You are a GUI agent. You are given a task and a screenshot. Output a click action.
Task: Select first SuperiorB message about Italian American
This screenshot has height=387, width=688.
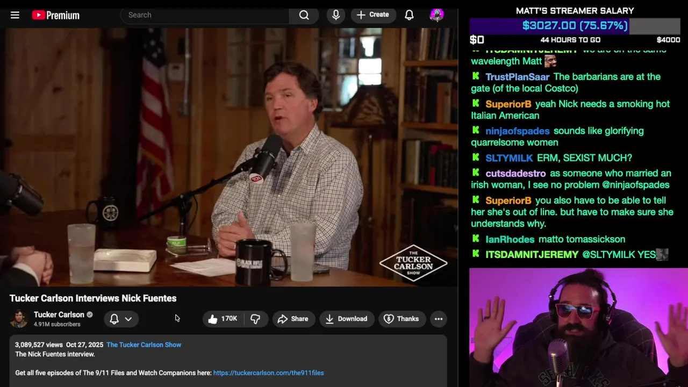pyautogui.click(x=570, y=110)
